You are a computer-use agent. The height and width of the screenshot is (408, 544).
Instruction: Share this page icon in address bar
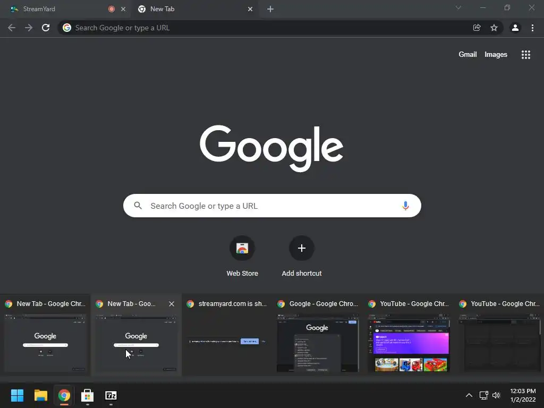click(x=477, y=28)
